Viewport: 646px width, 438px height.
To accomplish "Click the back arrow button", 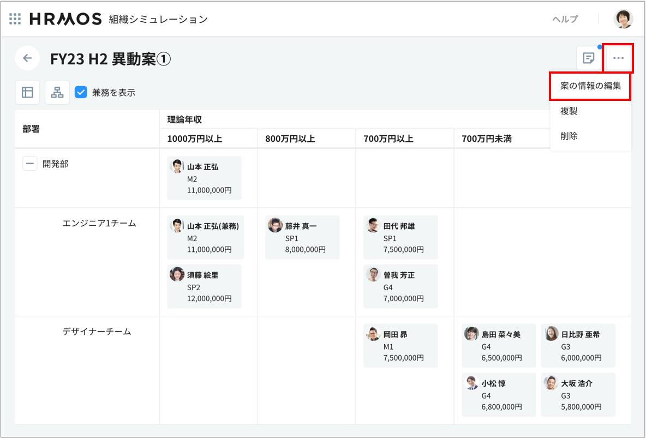I will tap(27, 58).
